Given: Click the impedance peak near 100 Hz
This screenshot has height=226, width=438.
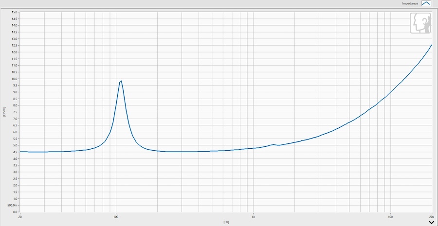Looking at the screenshot, I should [x=121, y=81].
